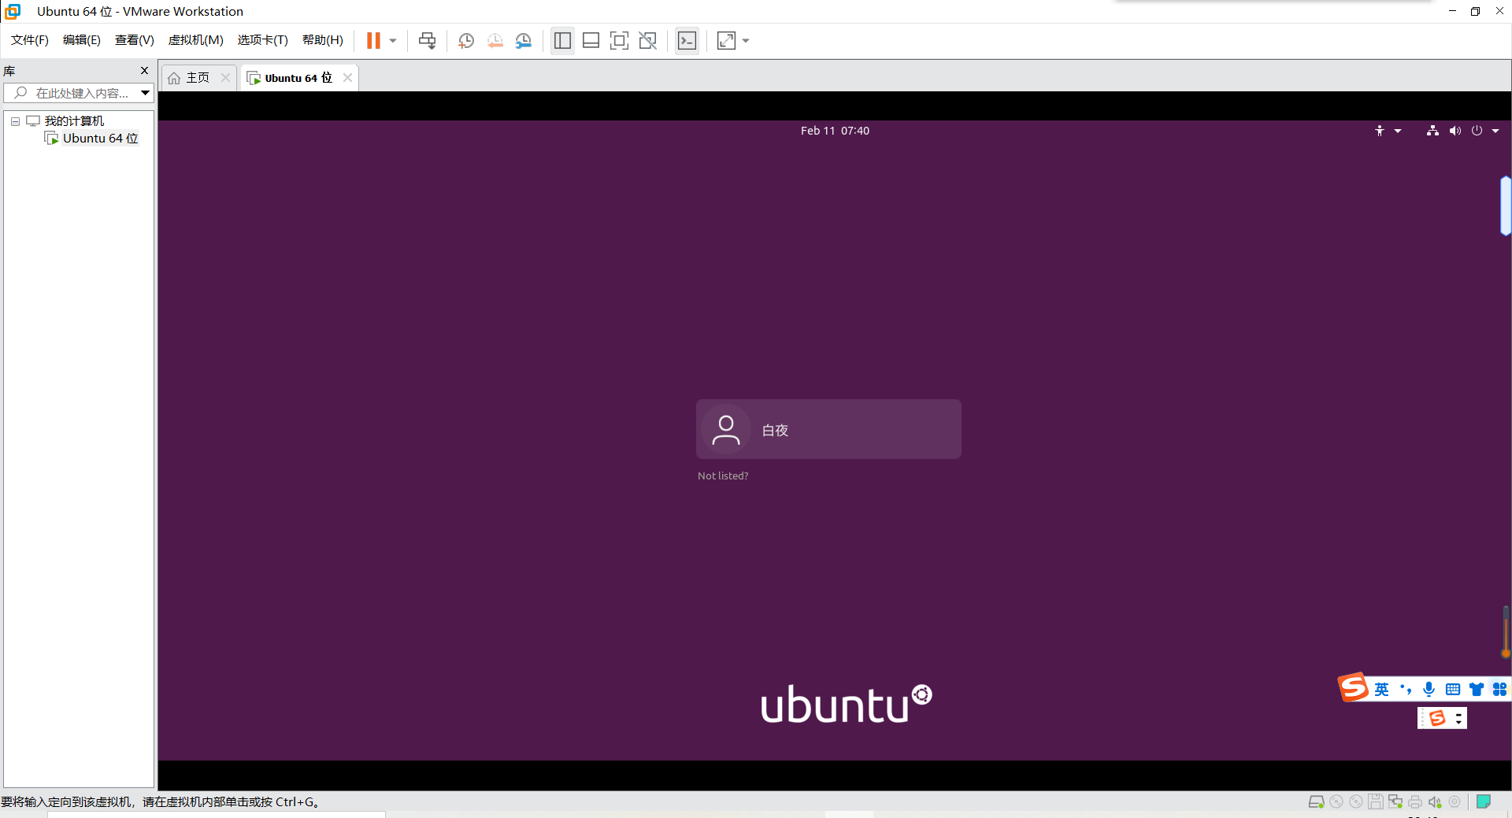The height and width of the screenshot is (818, 1512).
Task: Open the 选项卡(T) menu
Action: pyautogui.click(x=263, y=40)
